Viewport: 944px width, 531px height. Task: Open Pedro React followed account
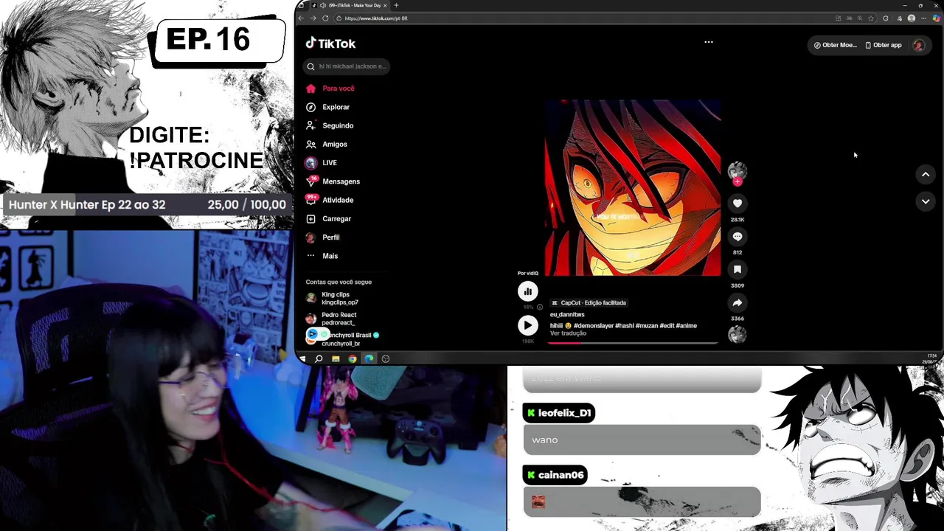pyautogui.click(x=333, y=319)
